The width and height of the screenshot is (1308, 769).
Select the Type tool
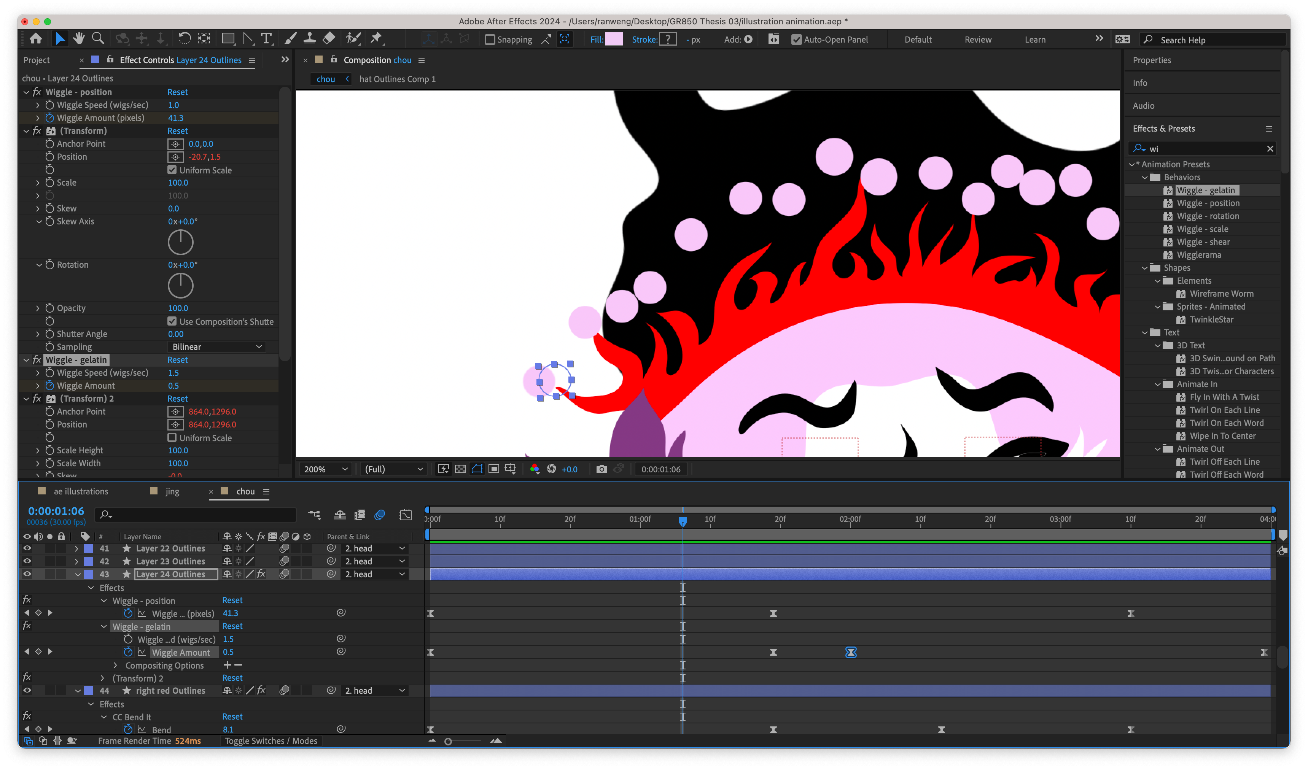click(x=266, y=38)
